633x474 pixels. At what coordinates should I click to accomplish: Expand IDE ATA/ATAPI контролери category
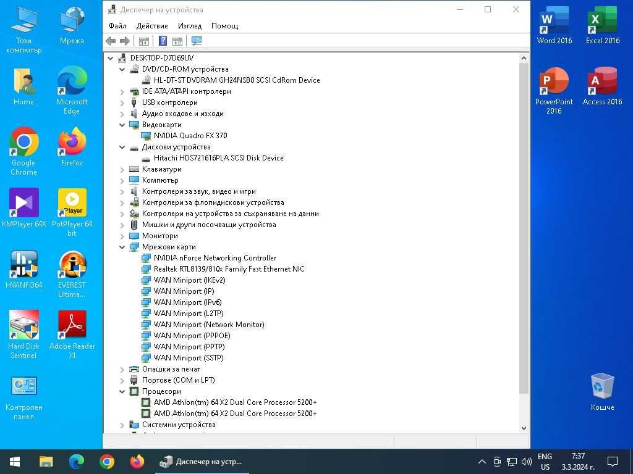pyautogui.click(x=122, y=91)
